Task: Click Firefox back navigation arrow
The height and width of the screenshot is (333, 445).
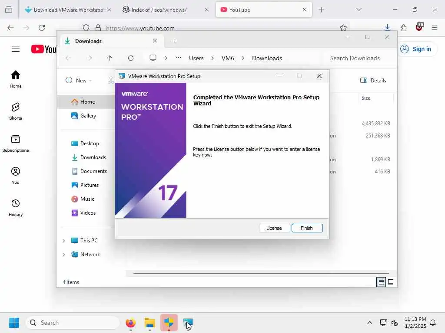Action: point(10,28)
